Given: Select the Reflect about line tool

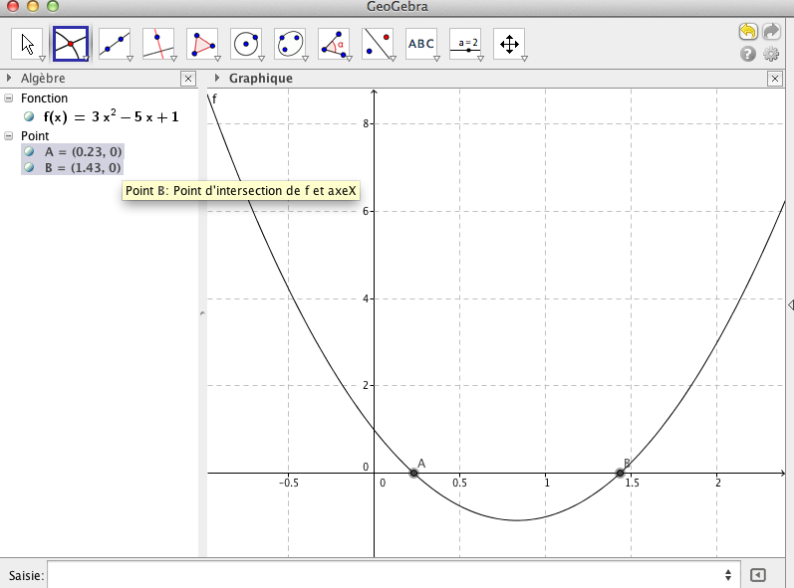Looking at the screenshot, I should [x=378, y=43].
